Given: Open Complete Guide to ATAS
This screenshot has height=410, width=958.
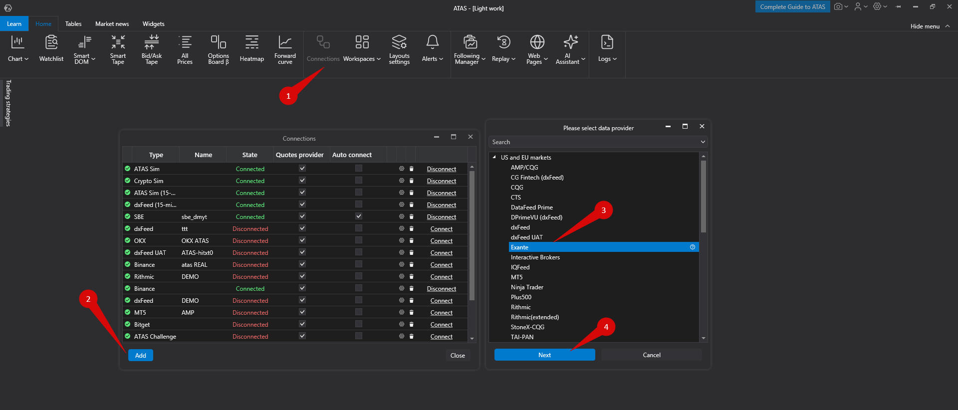Looking at the screenshot, I should point(793,6).
